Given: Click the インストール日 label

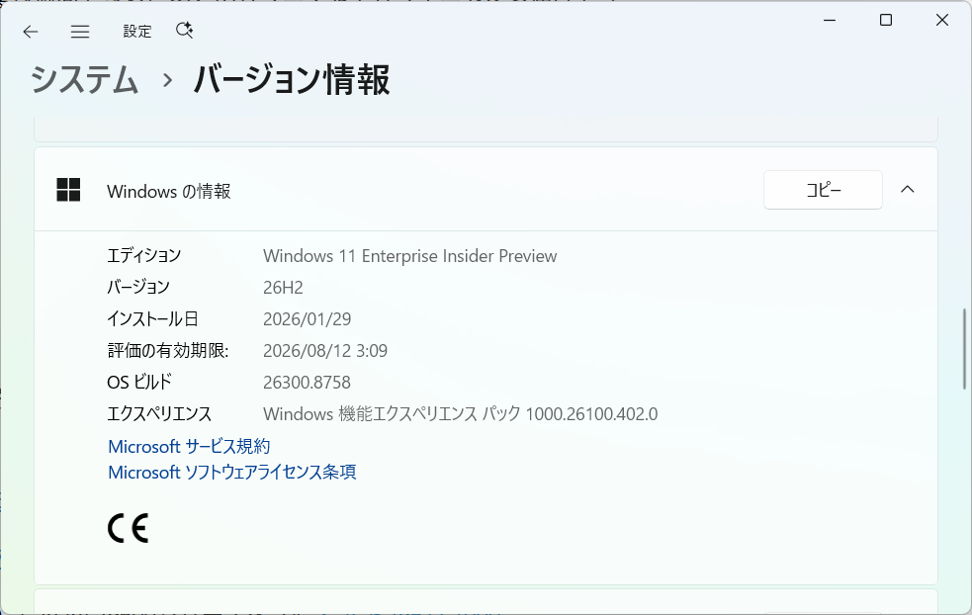Looking at the screenshot, I should coord(152,319).
